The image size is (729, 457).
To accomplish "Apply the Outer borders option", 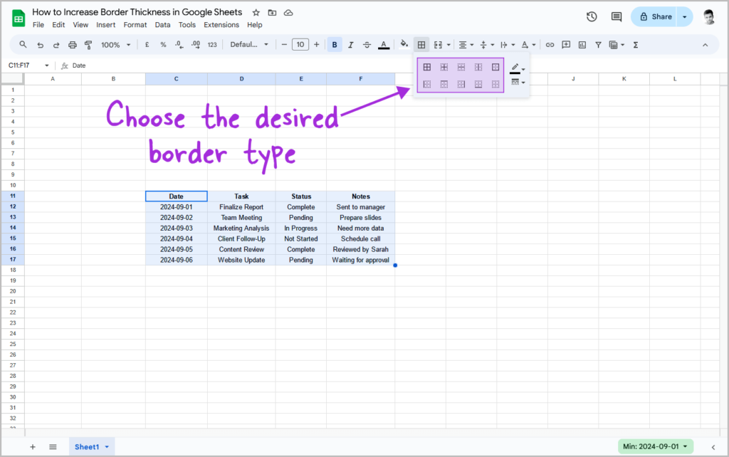I will click(x=495, y=67).
